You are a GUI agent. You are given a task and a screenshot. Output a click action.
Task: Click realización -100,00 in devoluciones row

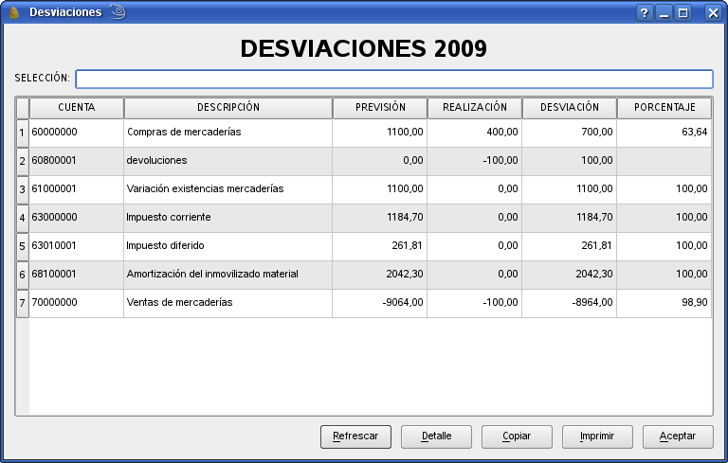(x=475, y=162)
